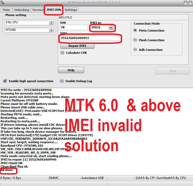Select the IMEI Utils tab
Image resolution: width=193 pixels, height=186 pixels.
click(54, 10)
